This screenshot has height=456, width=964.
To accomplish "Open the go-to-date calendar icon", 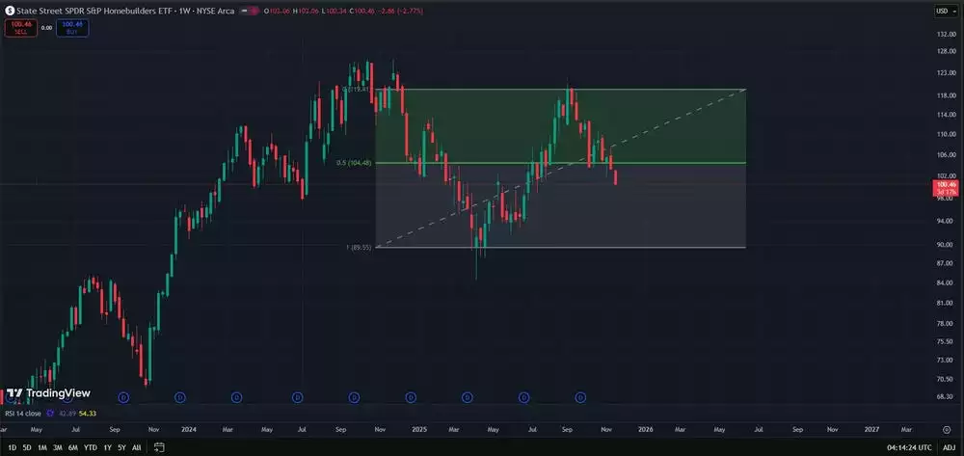I will coord(159,447).
